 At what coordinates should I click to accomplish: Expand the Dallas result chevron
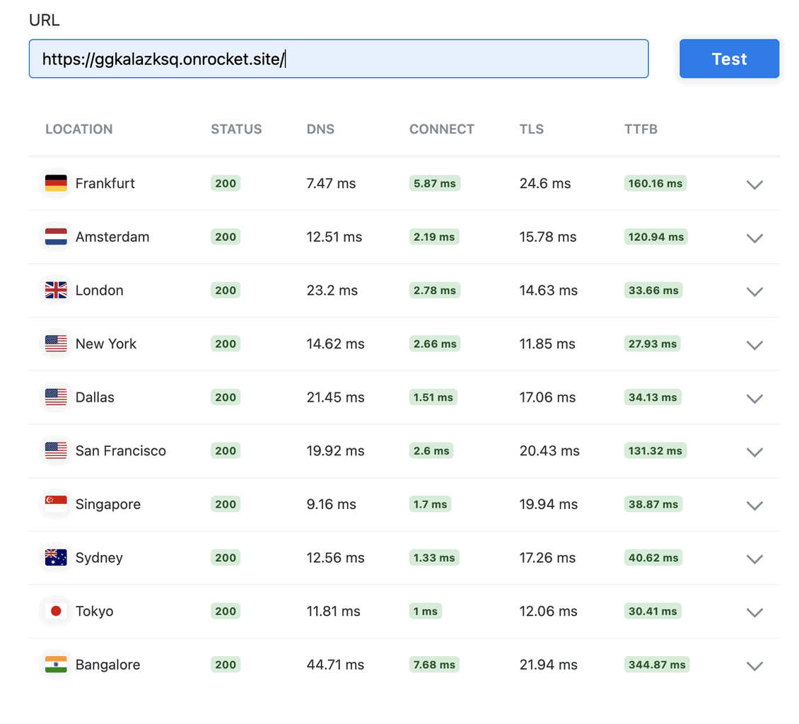(x=754, y=398)
